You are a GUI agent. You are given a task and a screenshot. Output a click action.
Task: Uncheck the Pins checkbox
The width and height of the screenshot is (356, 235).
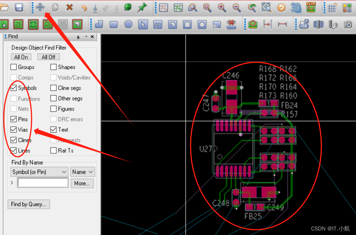click(14, 119)
